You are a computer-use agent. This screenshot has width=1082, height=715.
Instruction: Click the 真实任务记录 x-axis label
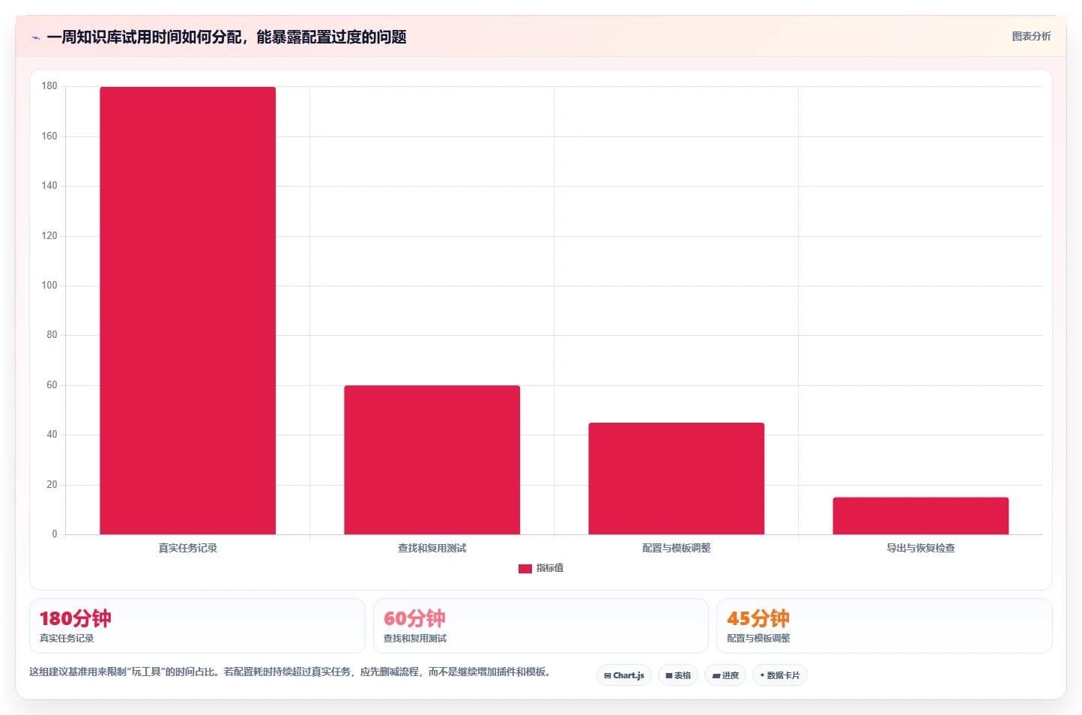point(188,548)
